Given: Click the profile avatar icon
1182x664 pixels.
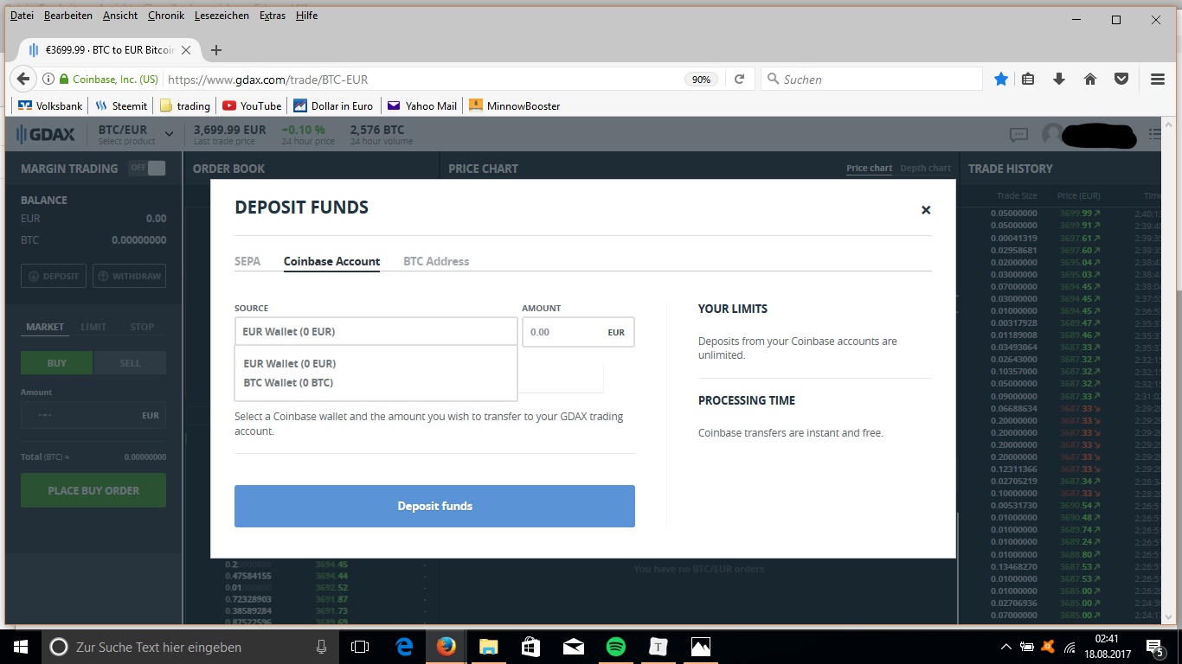Looking at the screenshot, I should 1052,134.
